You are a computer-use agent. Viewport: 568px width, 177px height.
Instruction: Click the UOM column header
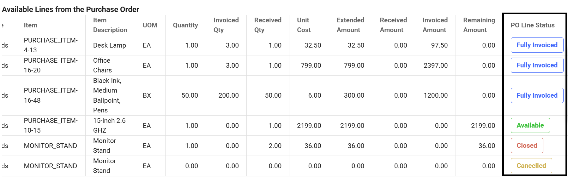tap(150, 25)
